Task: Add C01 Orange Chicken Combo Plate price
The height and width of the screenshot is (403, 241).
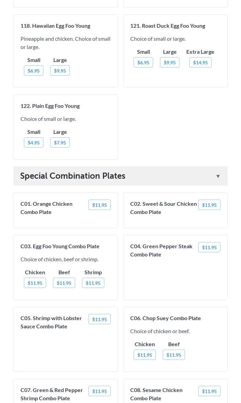Action: [99, 205]
